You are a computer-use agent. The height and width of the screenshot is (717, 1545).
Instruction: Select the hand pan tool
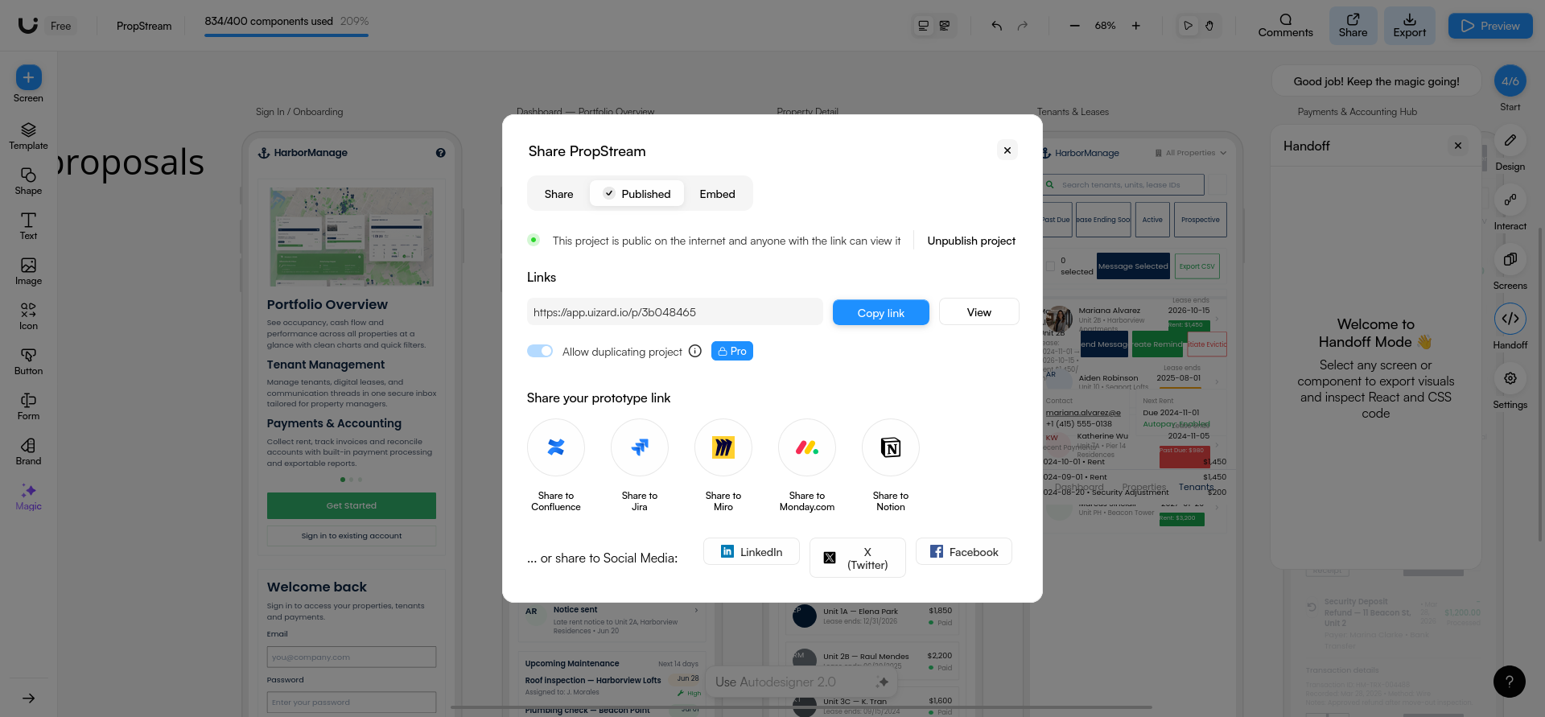click(x=1209, y=26)
